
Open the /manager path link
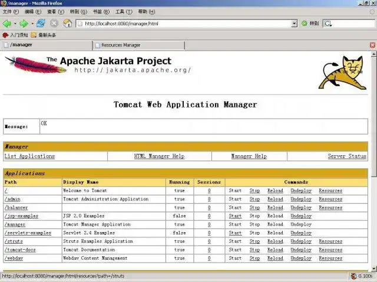click(15, 224)
